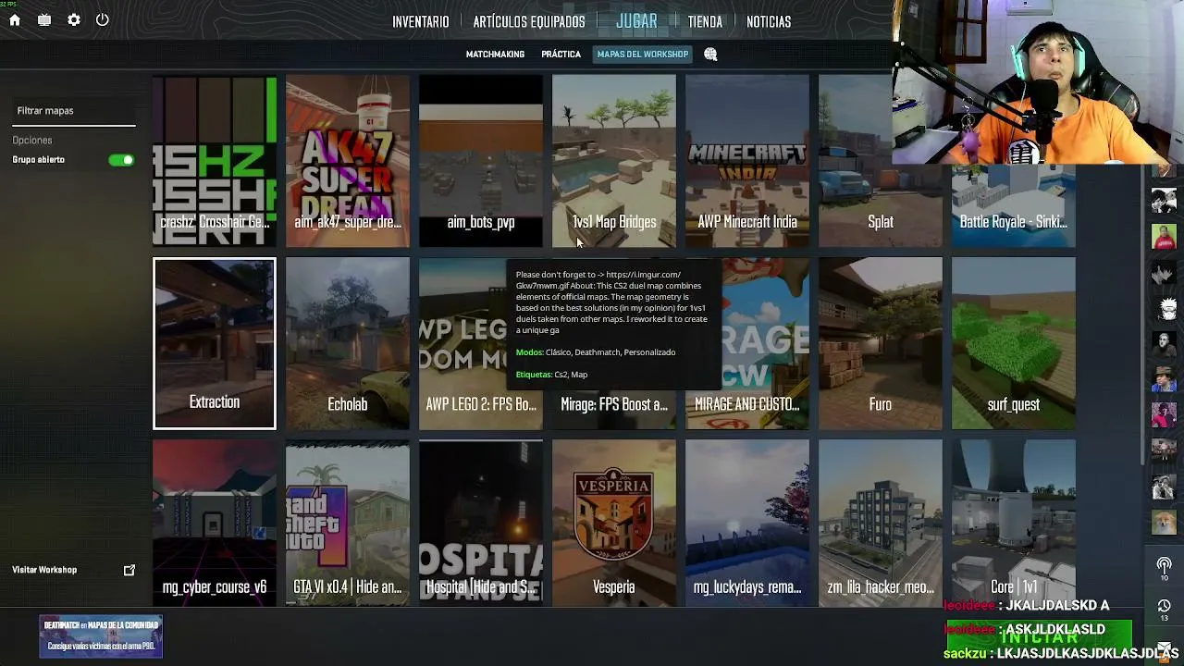
Task: Select the aim_ak47_super_dream map
Action: pos(348,162)
